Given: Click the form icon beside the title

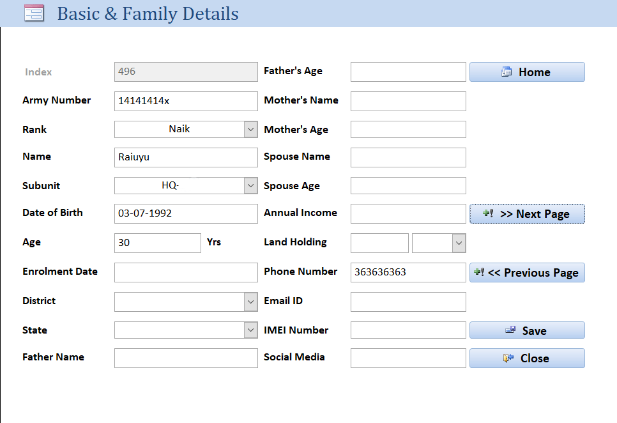Looking at the screenshot, I should (34, 13).
